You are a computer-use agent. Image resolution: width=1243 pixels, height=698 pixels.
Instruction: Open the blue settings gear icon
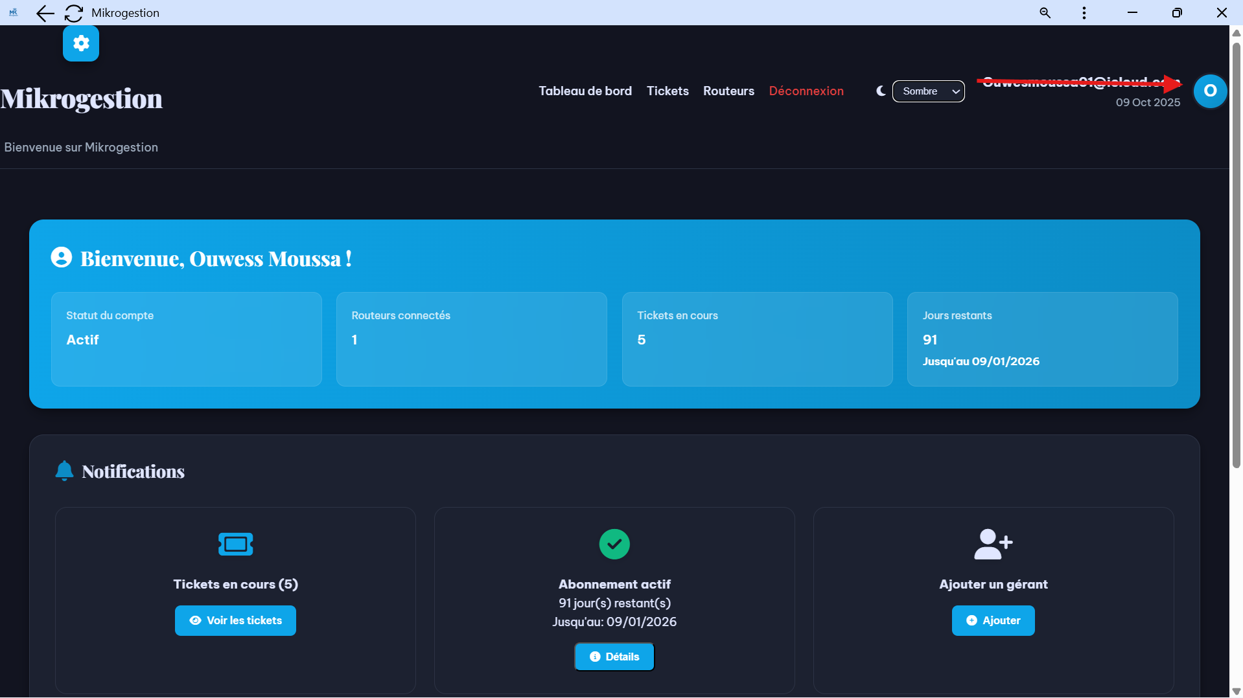pyautogui.click(x=80, y=43)
